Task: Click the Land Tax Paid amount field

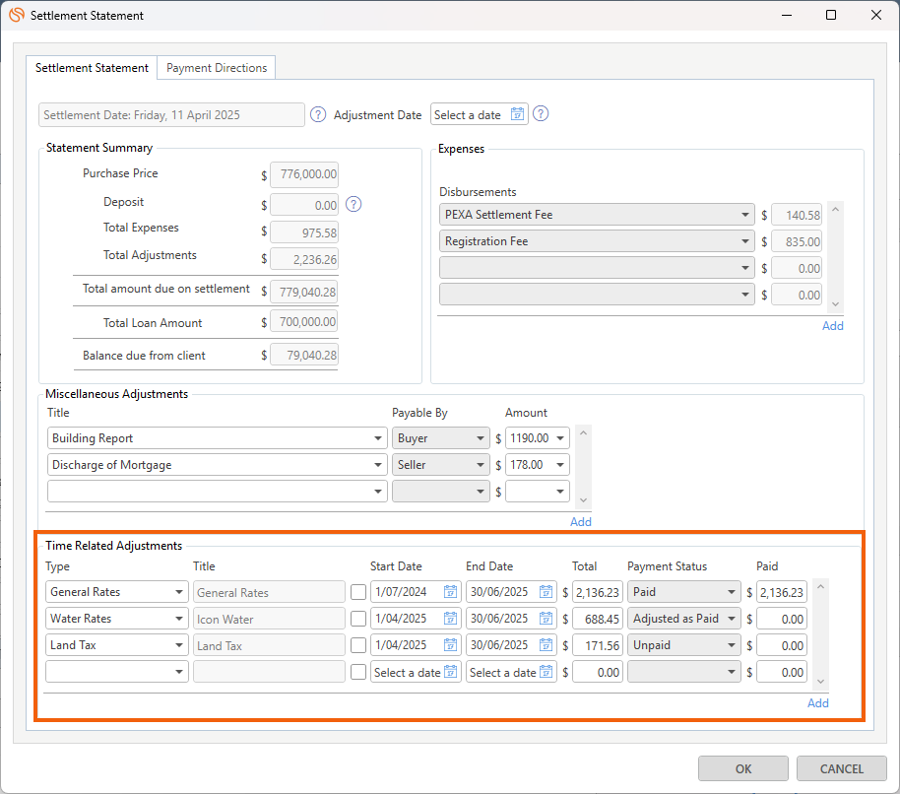Action: coord(782,645)
